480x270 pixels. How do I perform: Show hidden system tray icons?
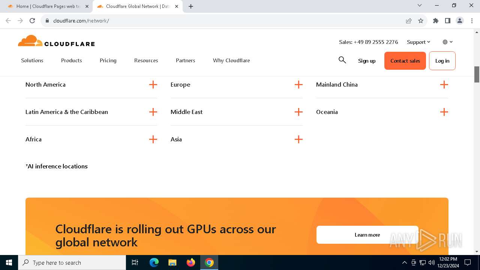pyautogui.click(x=404, y=262)
